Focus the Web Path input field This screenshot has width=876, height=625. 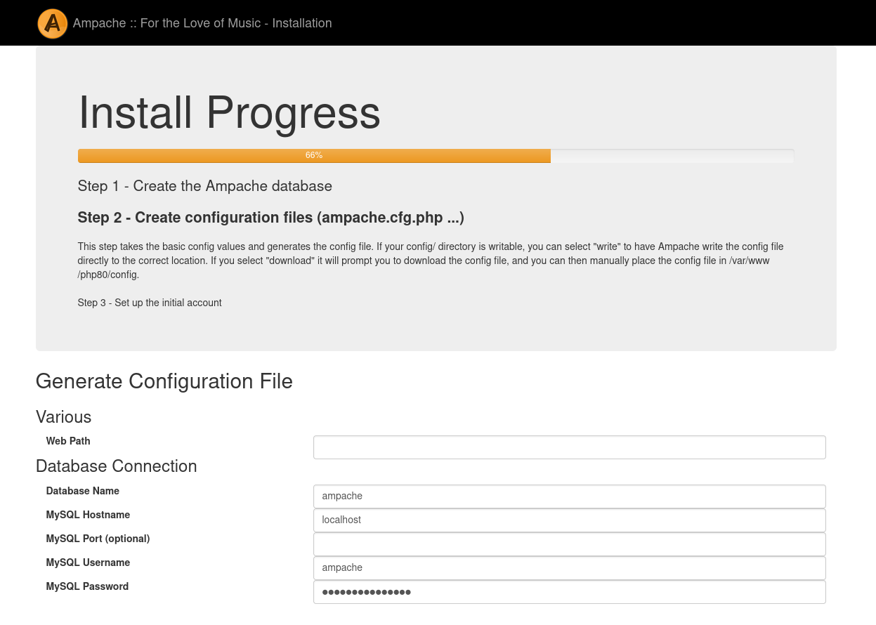coord(569,447)
